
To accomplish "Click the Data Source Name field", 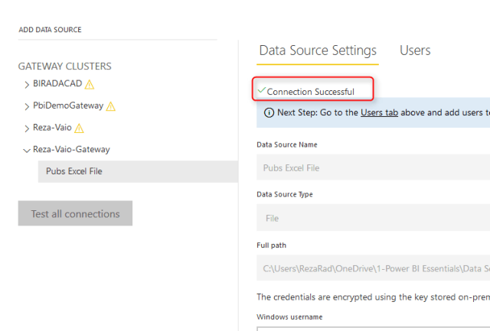I will pyautogui.click(x=373, y=168).
